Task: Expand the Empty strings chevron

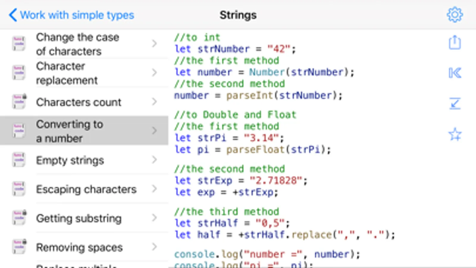Action: (154, 160)
